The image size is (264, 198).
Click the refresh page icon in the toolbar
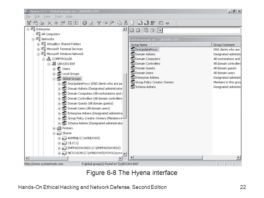click(x=91, y=23)
